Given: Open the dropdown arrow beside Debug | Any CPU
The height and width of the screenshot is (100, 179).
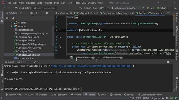Looking at the screenshot, I should pos(108,8).
